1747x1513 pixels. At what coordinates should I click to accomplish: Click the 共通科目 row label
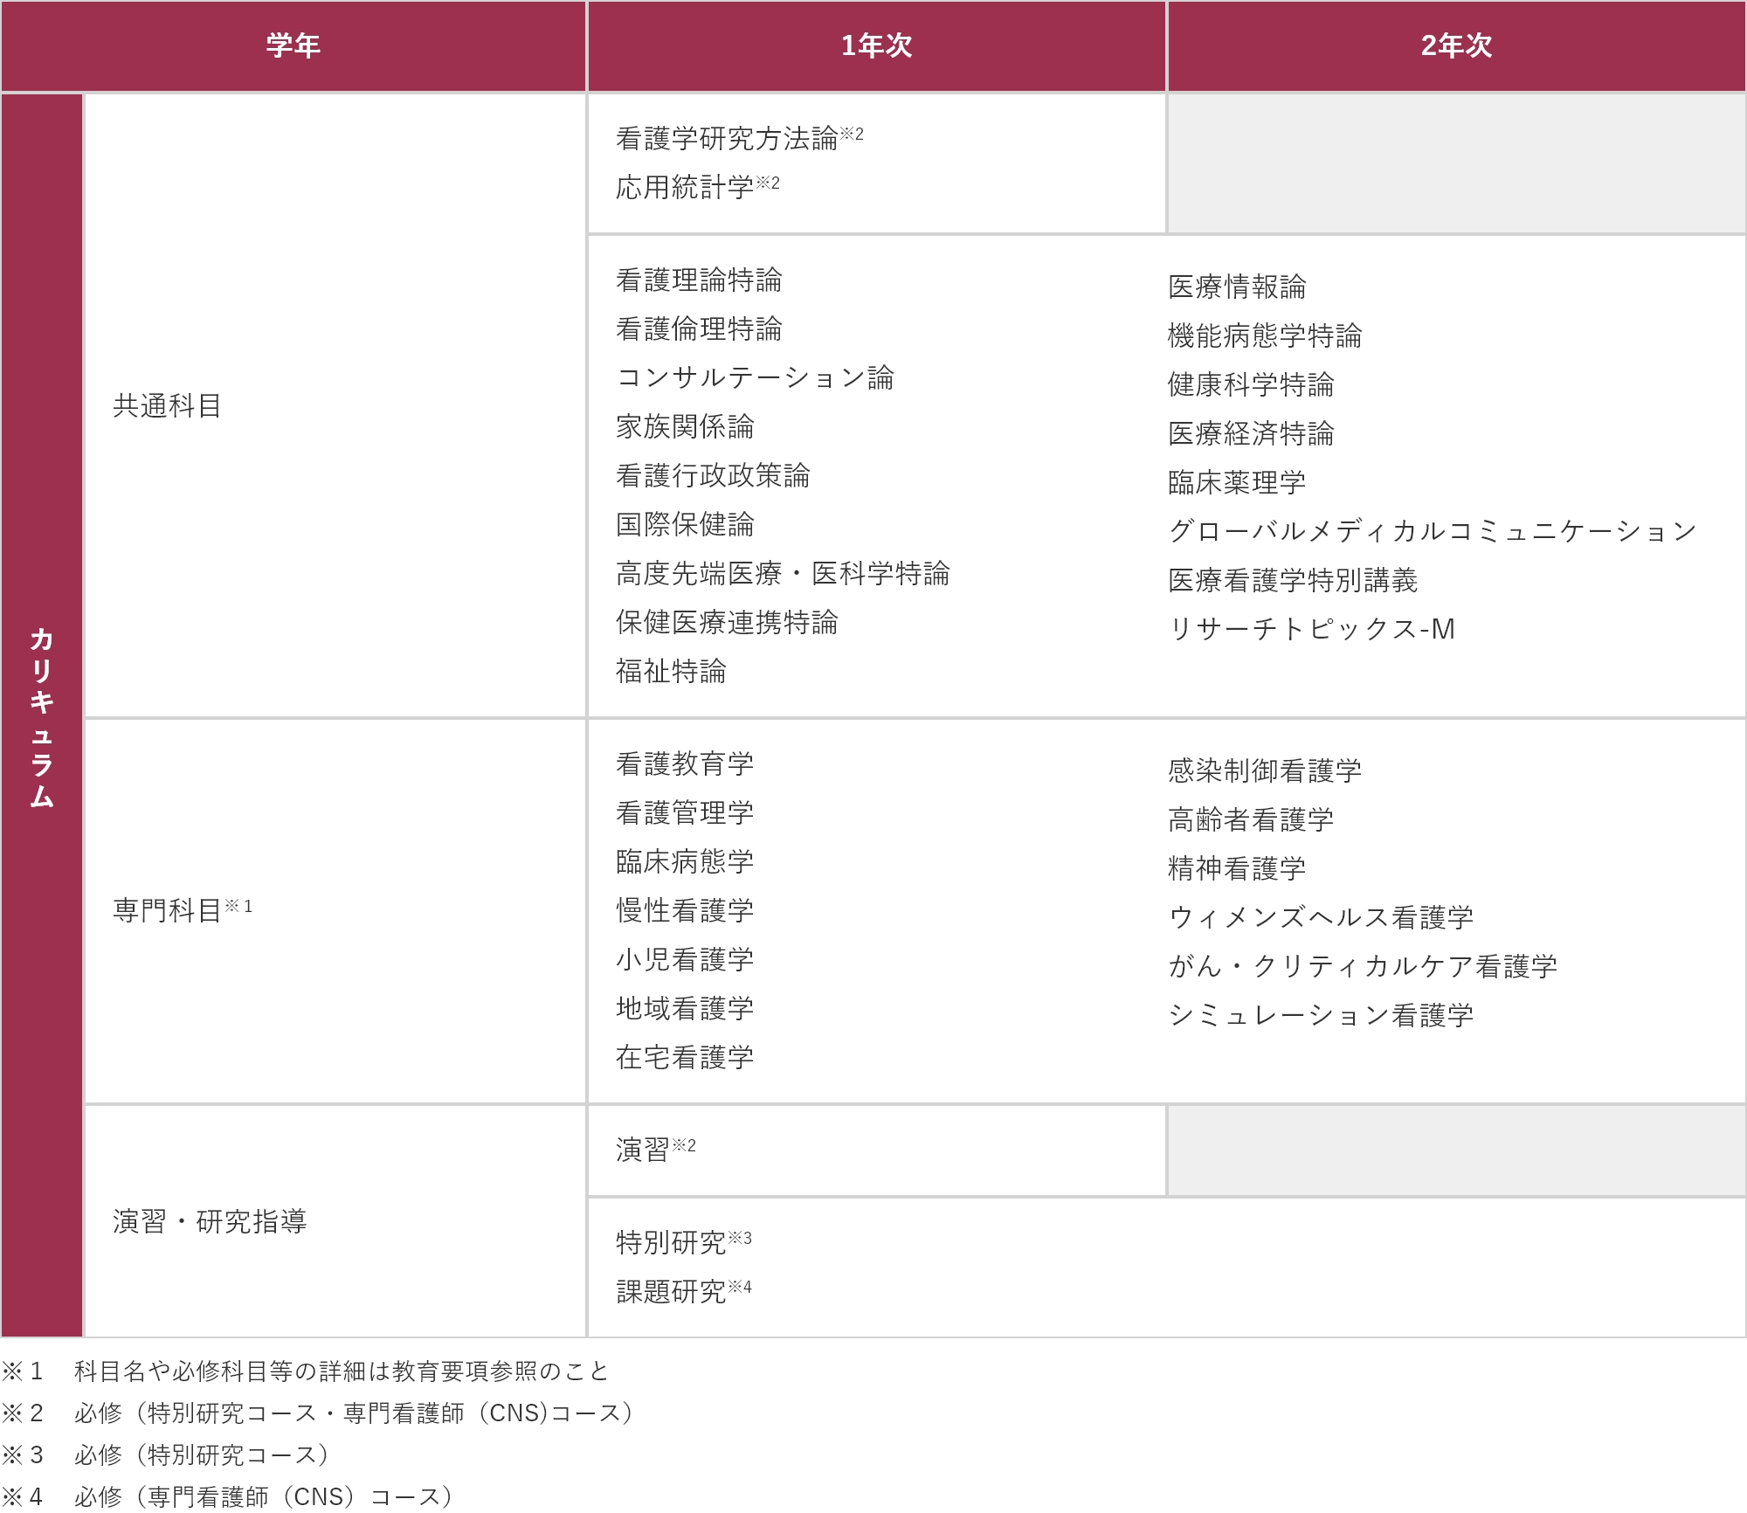pos(167,406)
